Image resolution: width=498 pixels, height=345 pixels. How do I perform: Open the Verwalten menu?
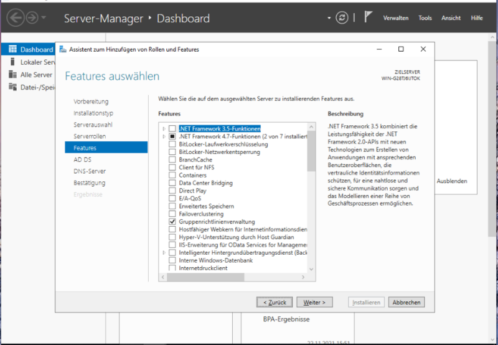(396, 18)
